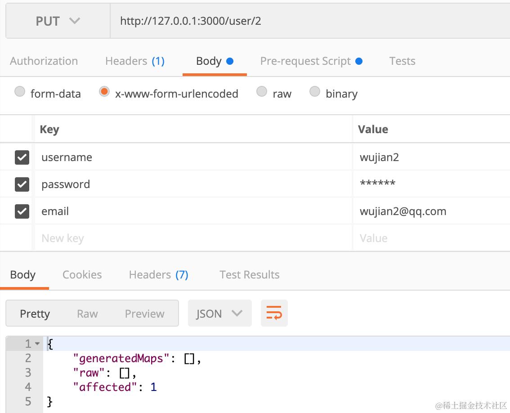Screen dimensions: 510x413
Task: Open the request Headers (1) tab
Action: 134,61
